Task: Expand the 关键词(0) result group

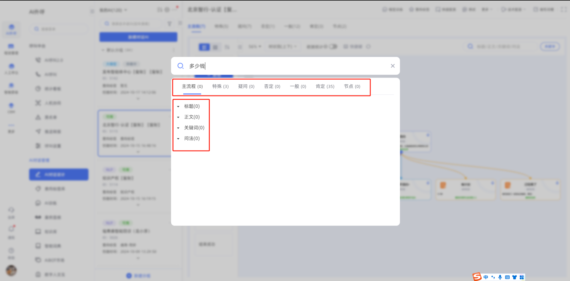Action: pyautogui.click(x=178, y=128)
